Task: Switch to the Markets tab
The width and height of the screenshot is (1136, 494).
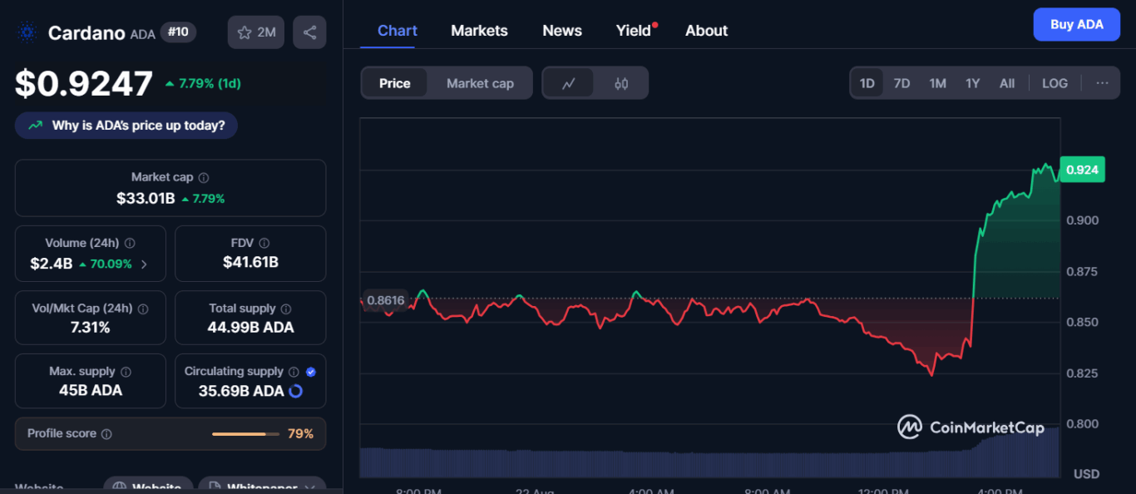Action: 479,31
